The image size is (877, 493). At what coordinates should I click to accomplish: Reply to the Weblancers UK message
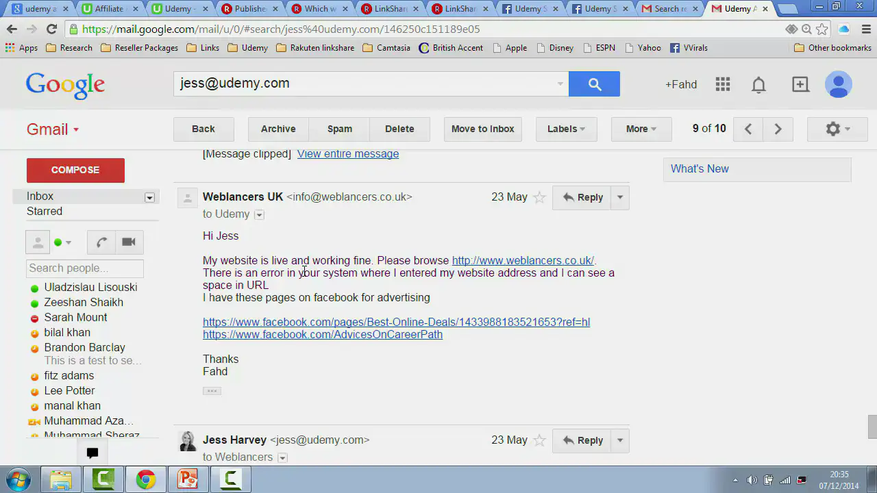click(x=582, y=197)
